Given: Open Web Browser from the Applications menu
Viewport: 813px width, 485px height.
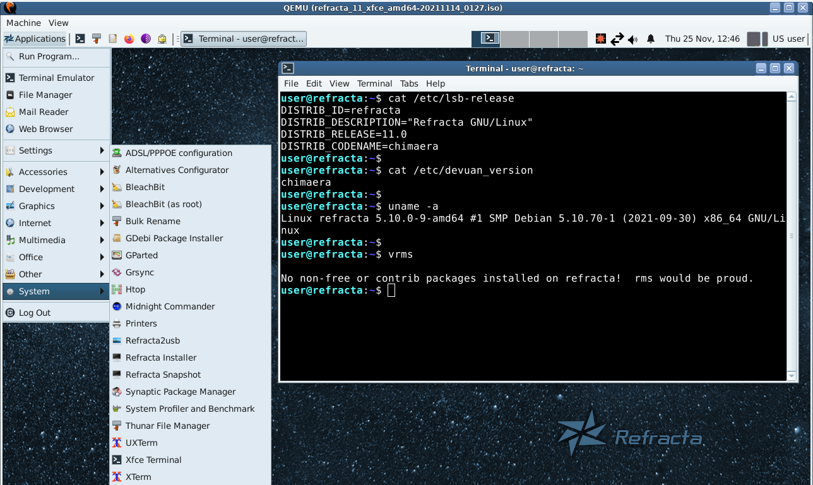Looking at the screenshot, I should (x=56, y=129).
